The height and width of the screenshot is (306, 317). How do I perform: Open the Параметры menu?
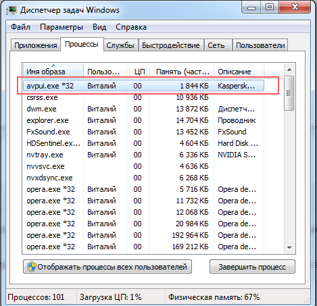click(x=62, y=27)
